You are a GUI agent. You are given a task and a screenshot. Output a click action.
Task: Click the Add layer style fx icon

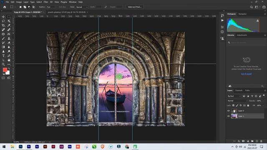pyautogui.click(x=239, y=141)
